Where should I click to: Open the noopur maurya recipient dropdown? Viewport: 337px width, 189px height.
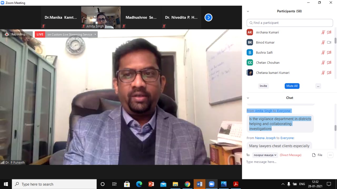[265, 155]
